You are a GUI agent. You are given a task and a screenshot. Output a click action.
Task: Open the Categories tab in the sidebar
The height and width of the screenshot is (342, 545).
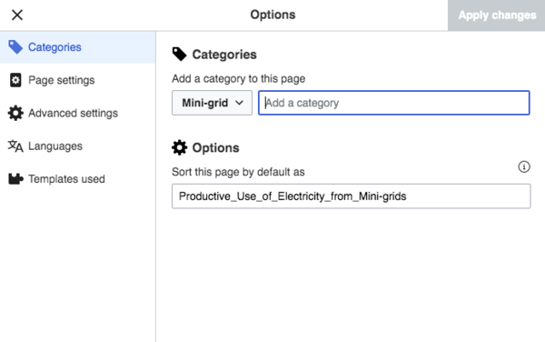point(78,47)
